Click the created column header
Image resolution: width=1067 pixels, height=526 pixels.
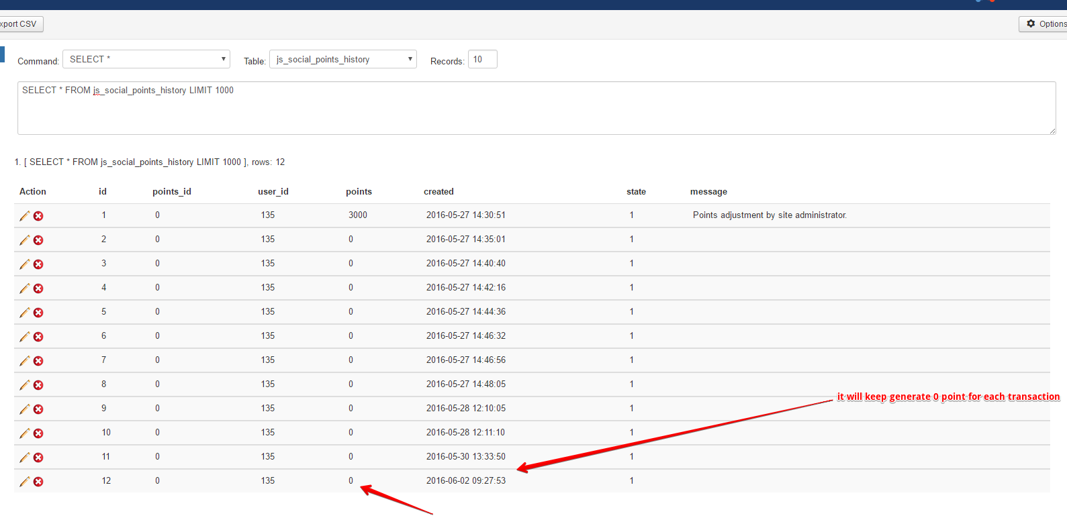tap(438, 192)
